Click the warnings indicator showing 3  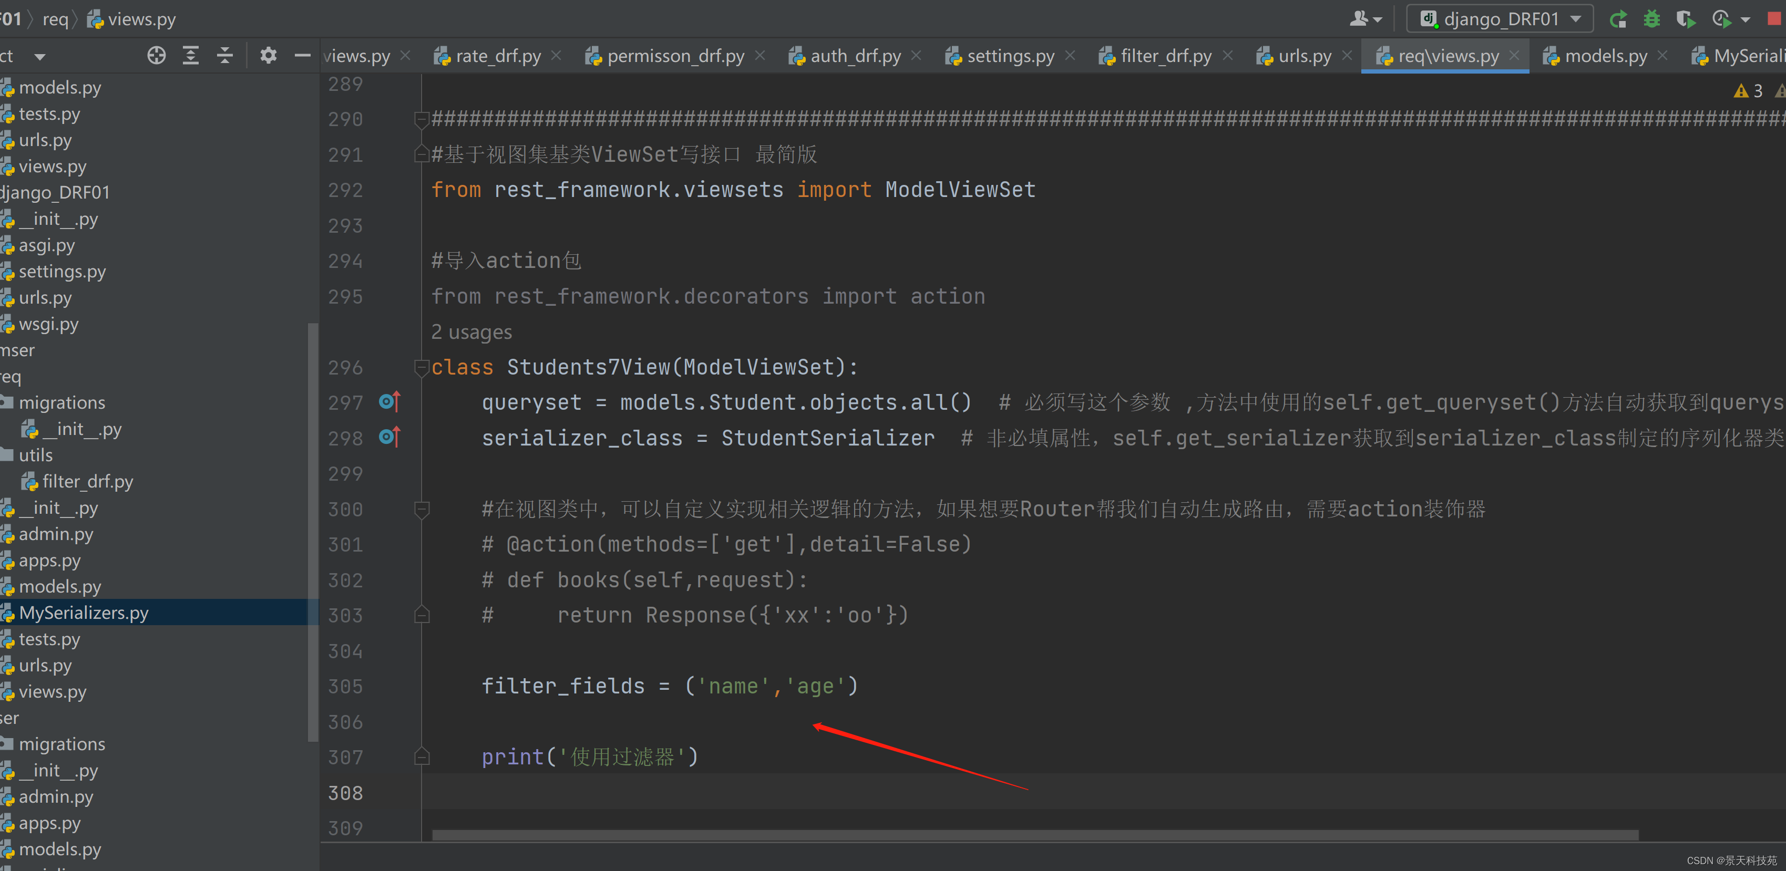click(x=1749, y=91)
